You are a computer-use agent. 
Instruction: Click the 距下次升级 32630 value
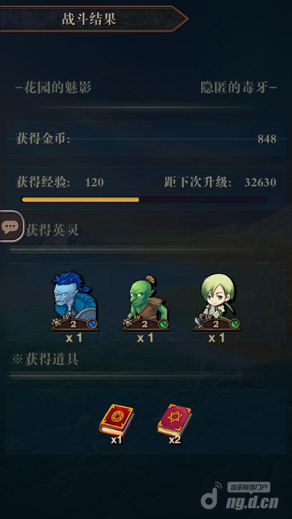pos(260,182)
